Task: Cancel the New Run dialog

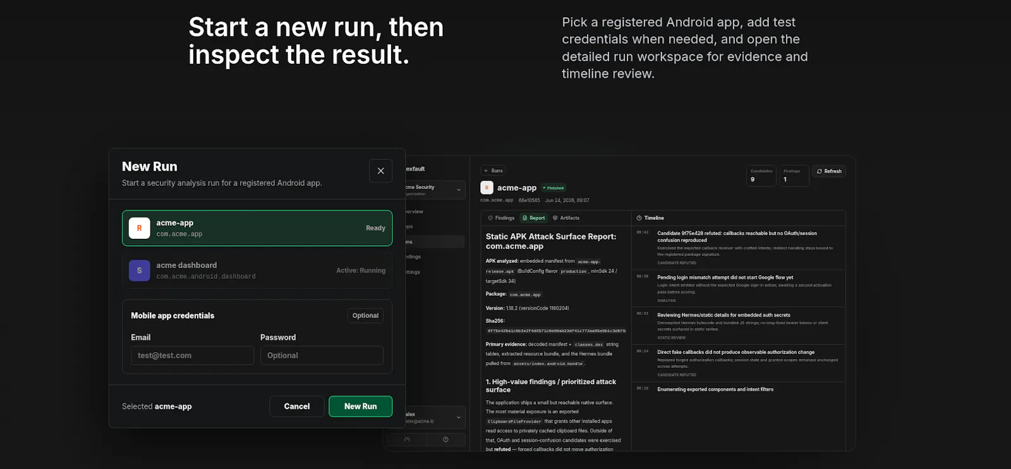Action: (x=297, y=406)
